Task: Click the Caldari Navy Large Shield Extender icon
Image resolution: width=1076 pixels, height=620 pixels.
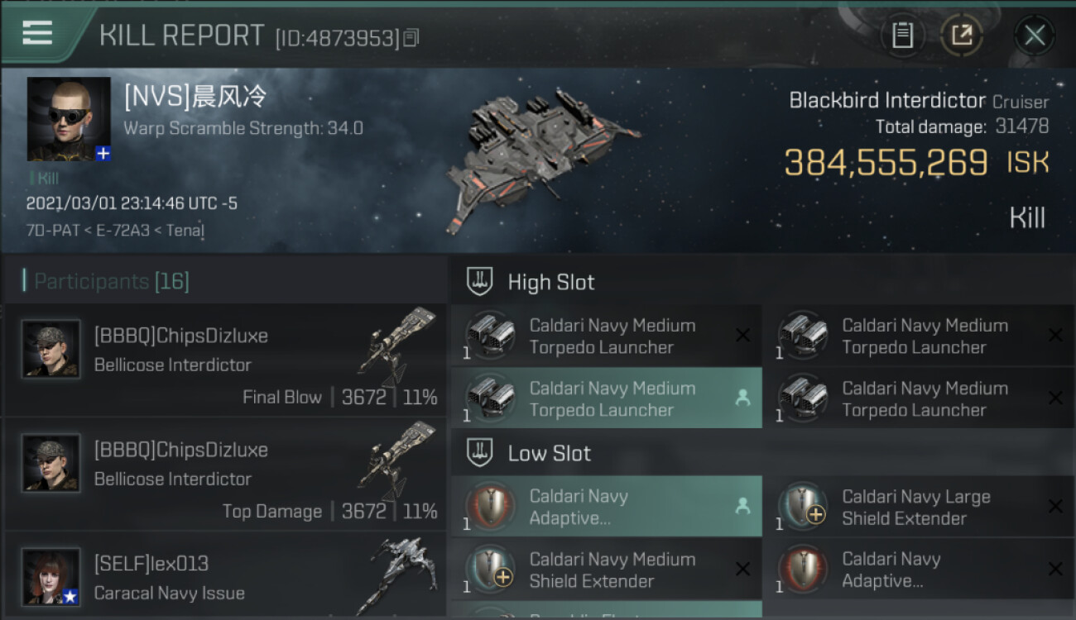Action: tap(803, 507)
